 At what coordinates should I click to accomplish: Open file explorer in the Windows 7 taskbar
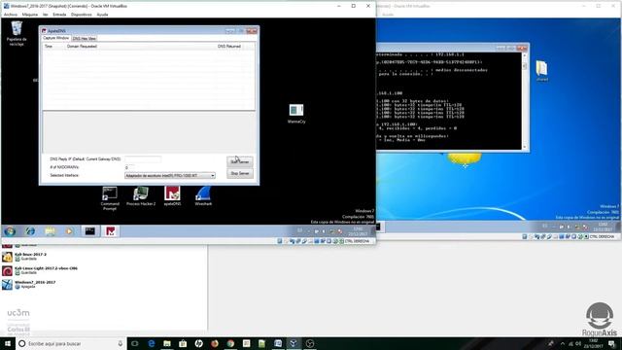[x=50, y=231]
